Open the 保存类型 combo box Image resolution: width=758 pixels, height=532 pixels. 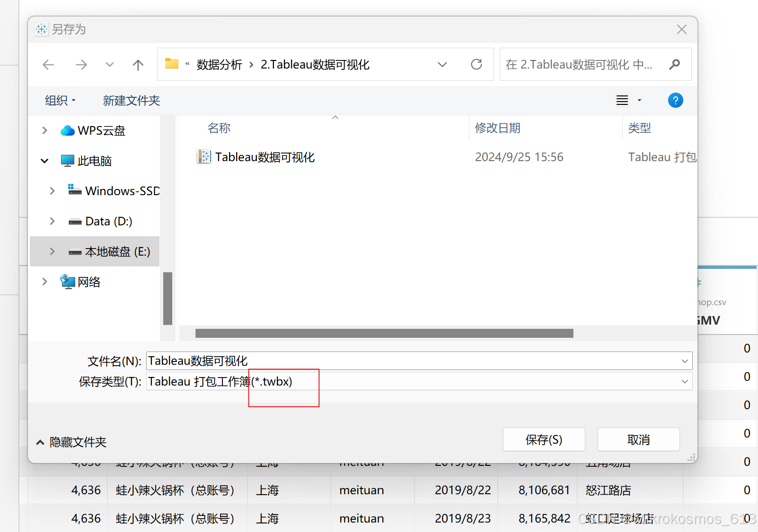coord(419,381)
